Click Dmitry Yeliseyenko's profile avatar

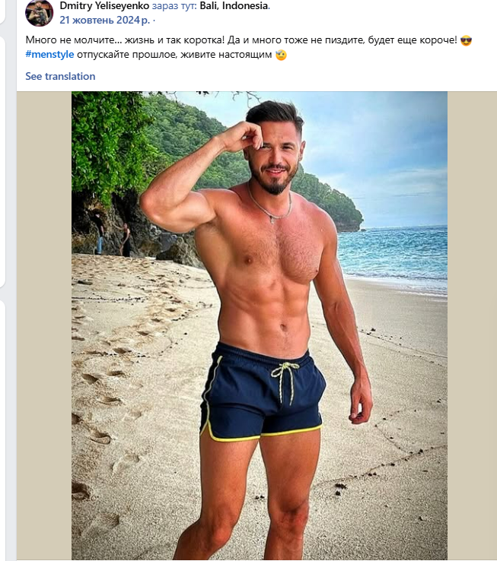tap(39, 12)
